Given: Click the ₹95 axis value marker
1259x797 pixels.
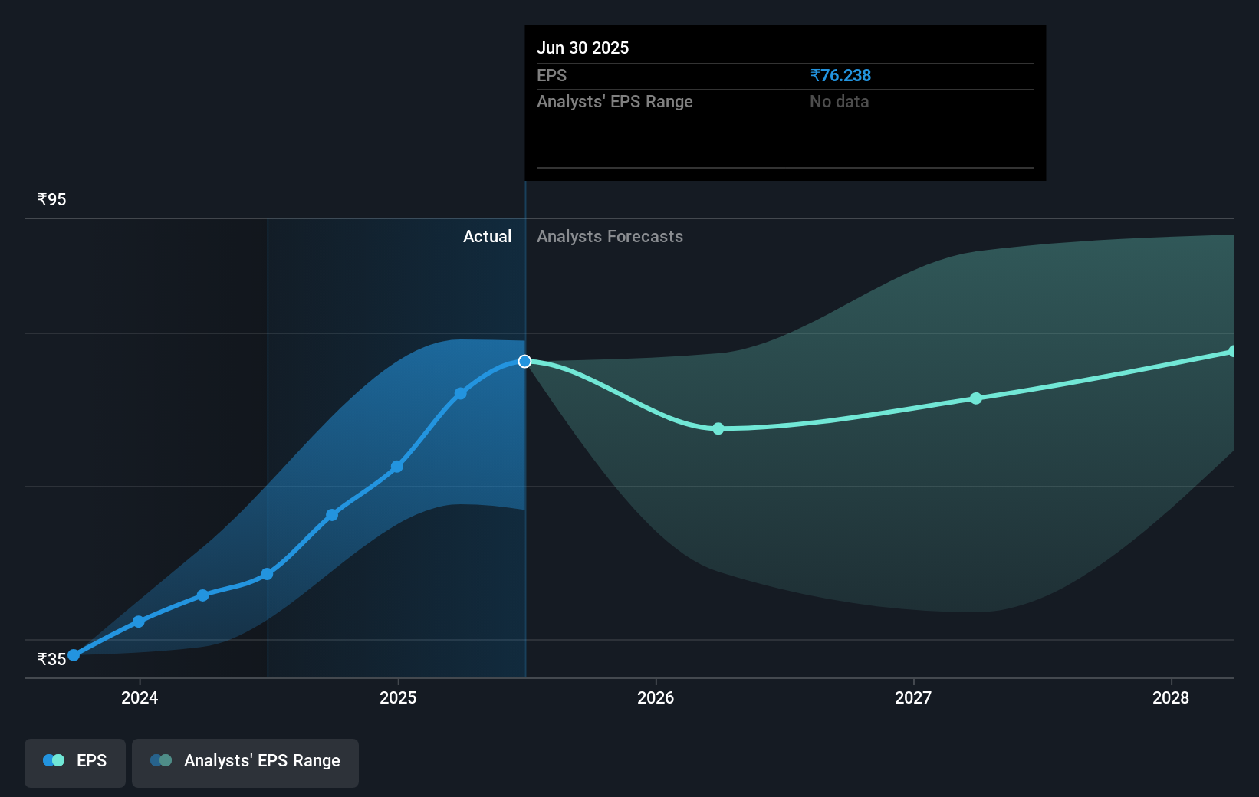Looking at the screenshot, I should (51, 198).
